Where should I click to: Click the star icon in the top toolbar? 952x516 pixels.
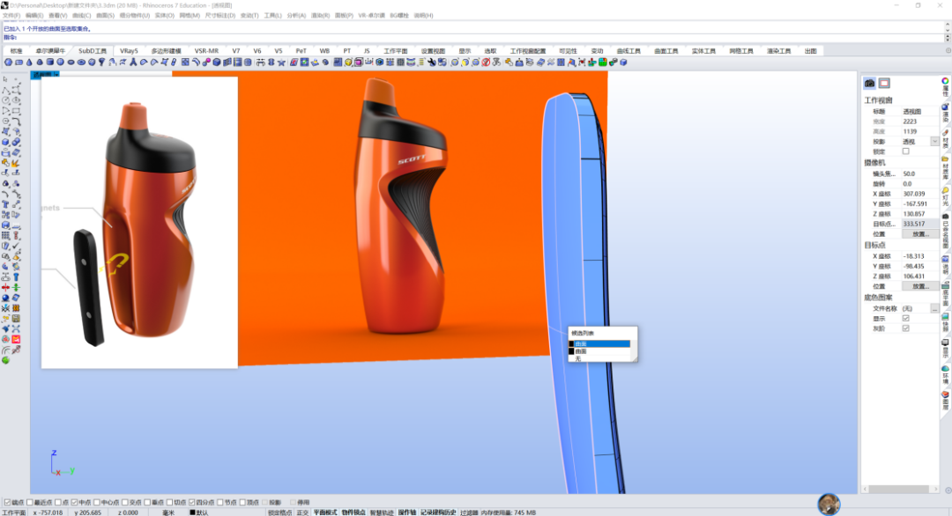coord(281,63)
